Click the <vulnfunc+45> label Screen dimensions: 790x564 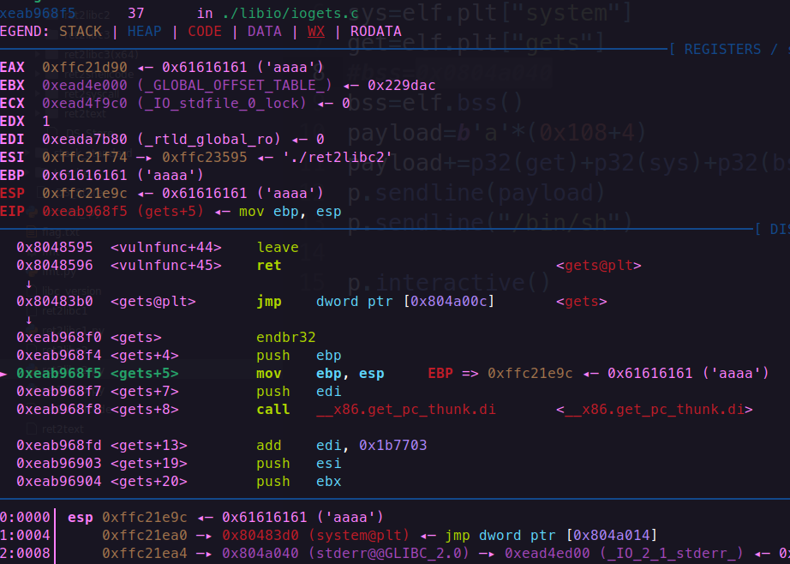(165, 266)
